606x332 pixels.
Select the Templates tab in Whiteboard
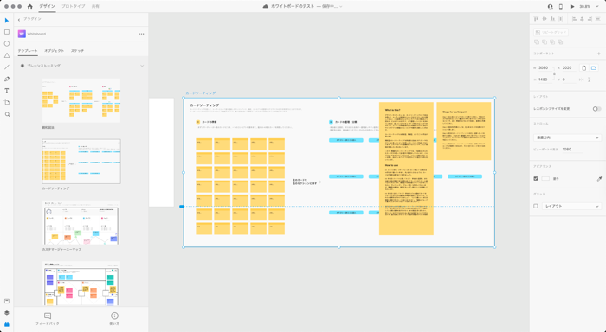pos(28,51)
